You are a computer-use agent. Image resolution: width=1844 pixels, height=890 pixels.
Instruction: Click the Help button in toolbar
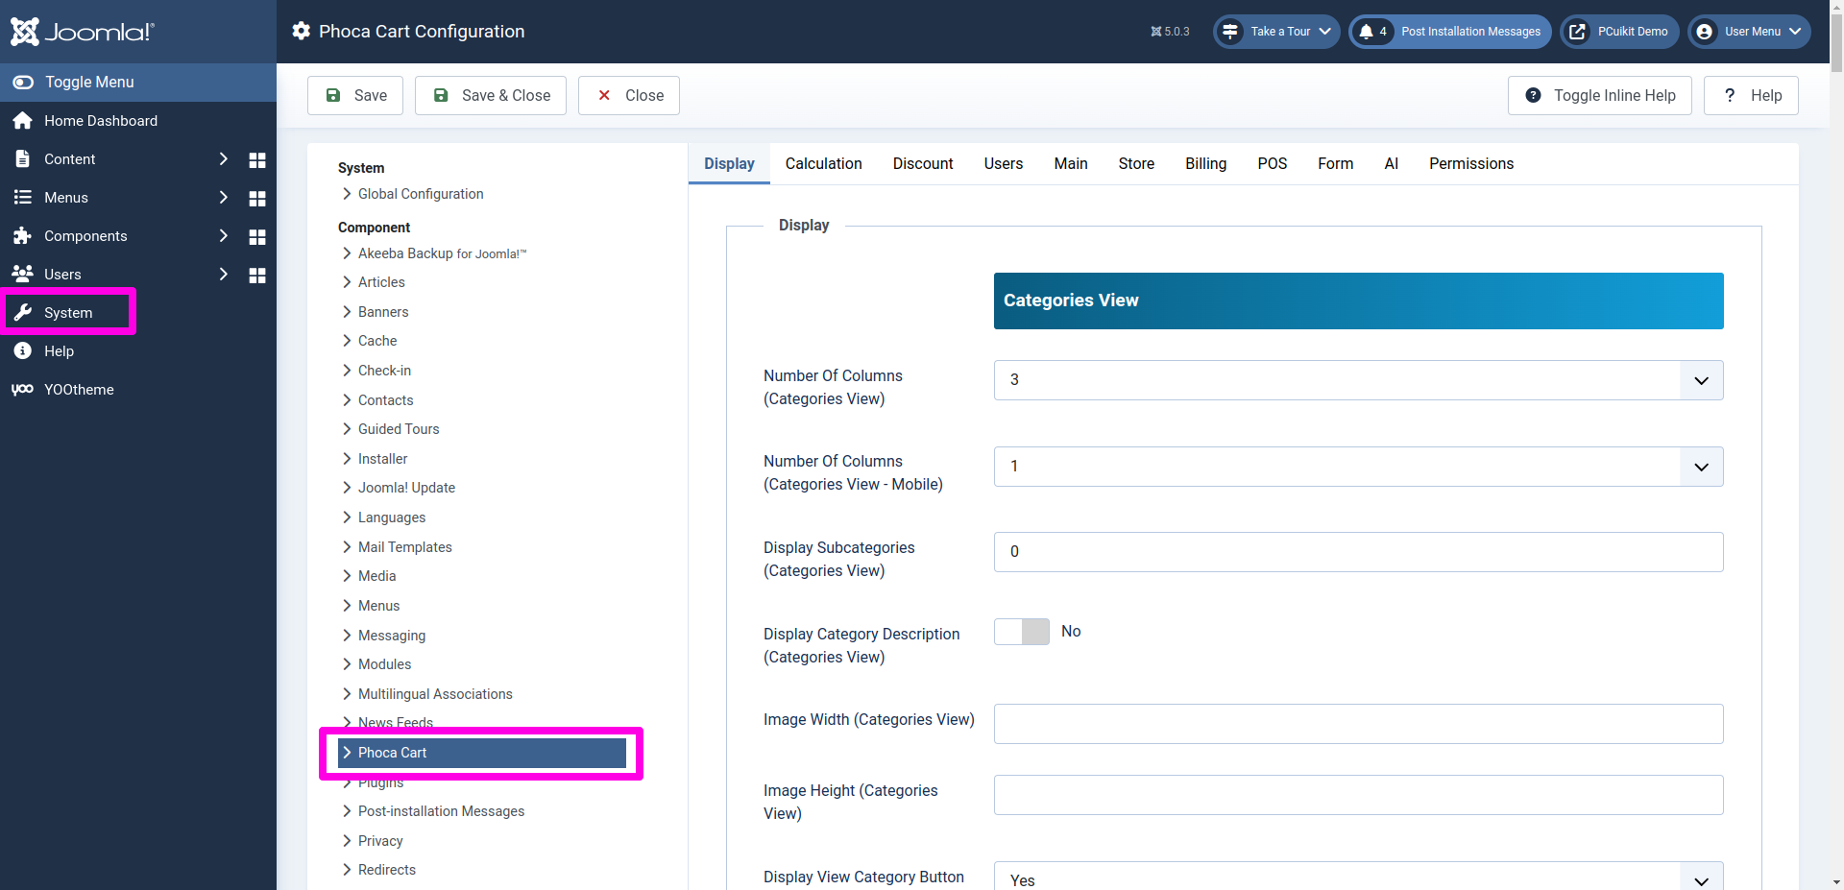tap(1751, 95)
